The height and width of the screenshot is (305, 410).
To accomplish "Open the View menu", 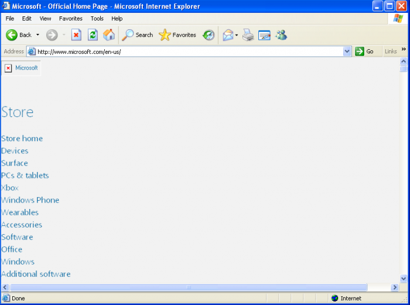I will pyautogui.click(x=45, y=19).
